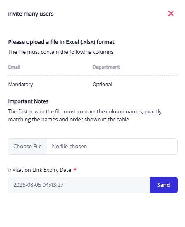Select the Department column header
This screenshot has height=227, width=185.
pos(106,67)
